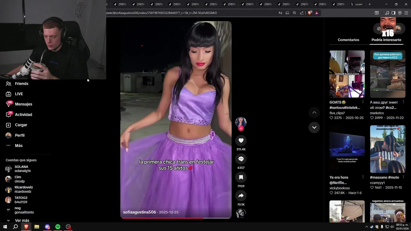Open the taskbar clock 08:53 p. m.
This screenshot has width=411, height=231.
(402, 227)
